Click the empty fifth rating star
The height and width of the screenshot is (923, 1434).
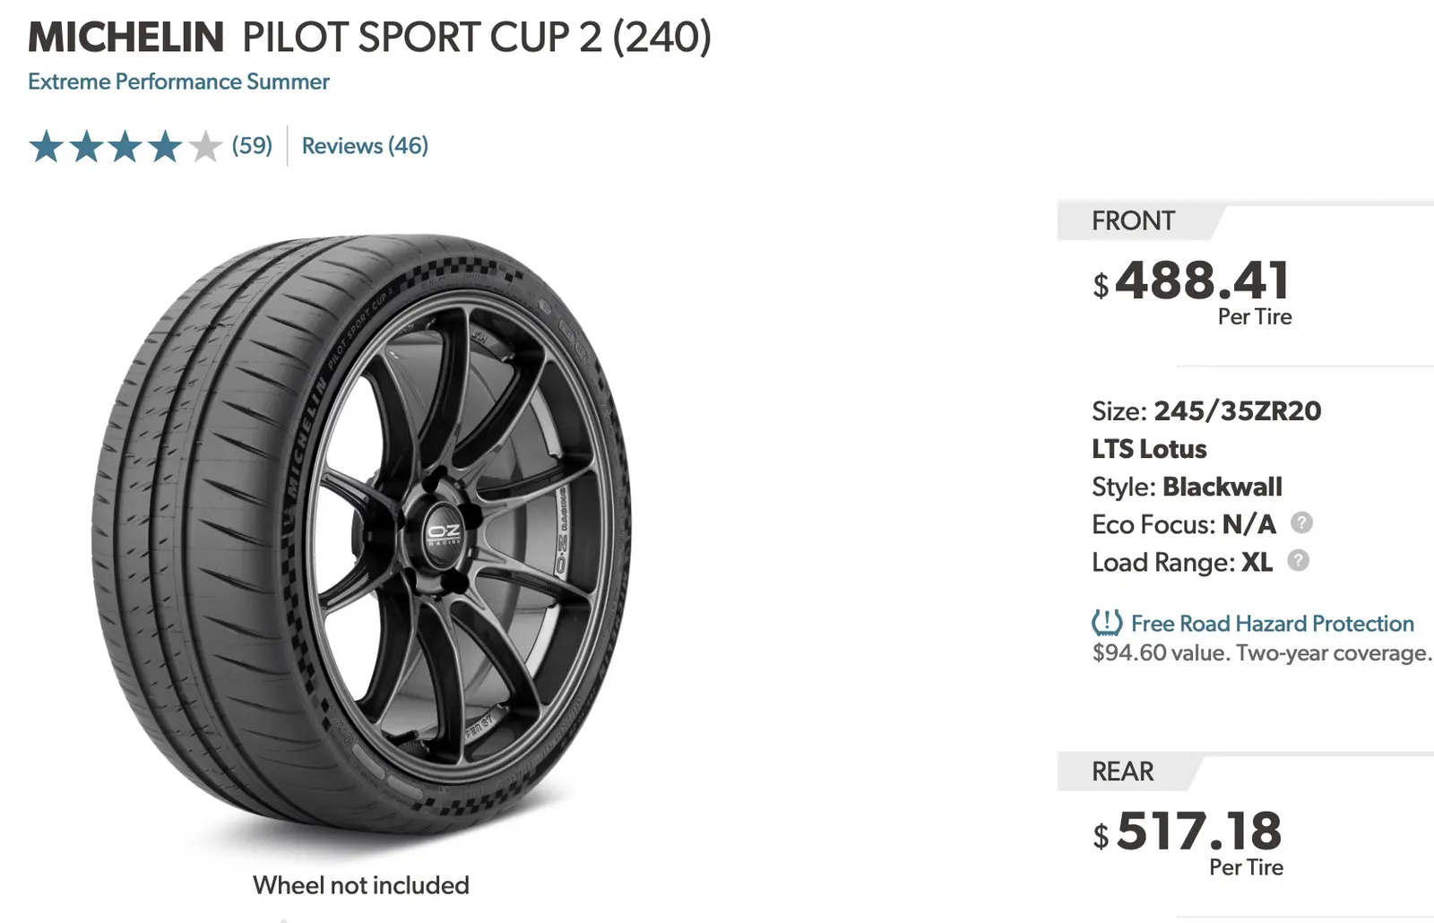pos(205,147)
